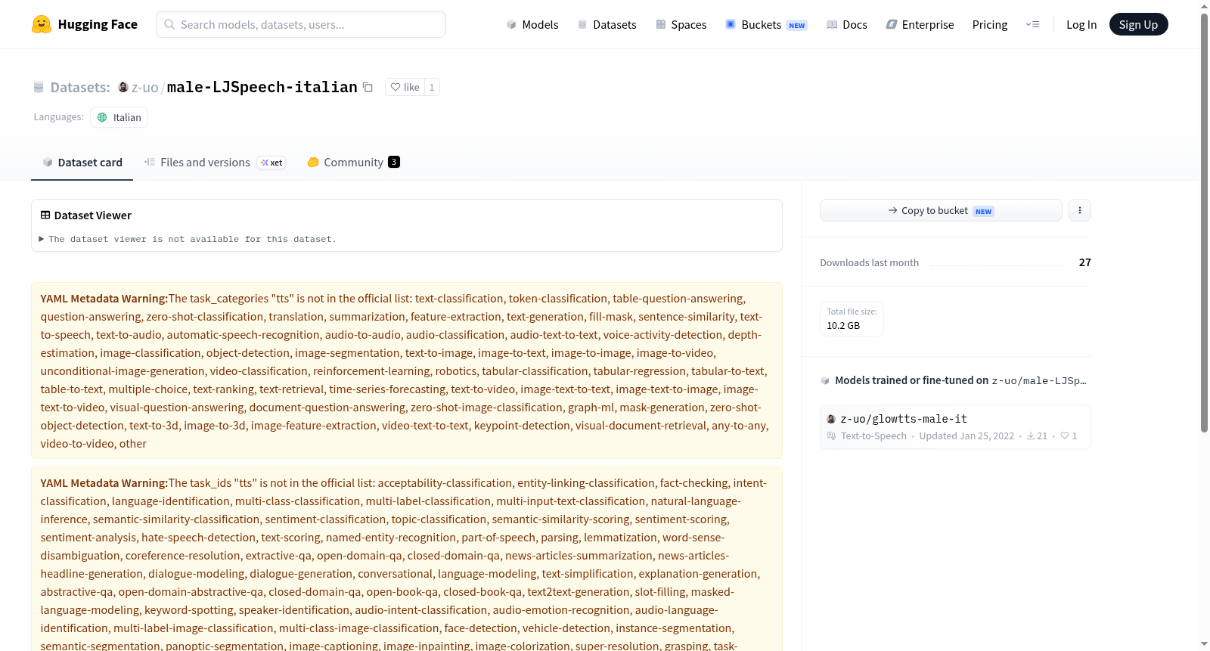This screenshot has height=651, width=1210.
Task: Click the Sign Up button
Action: (x=1138, y=25)
